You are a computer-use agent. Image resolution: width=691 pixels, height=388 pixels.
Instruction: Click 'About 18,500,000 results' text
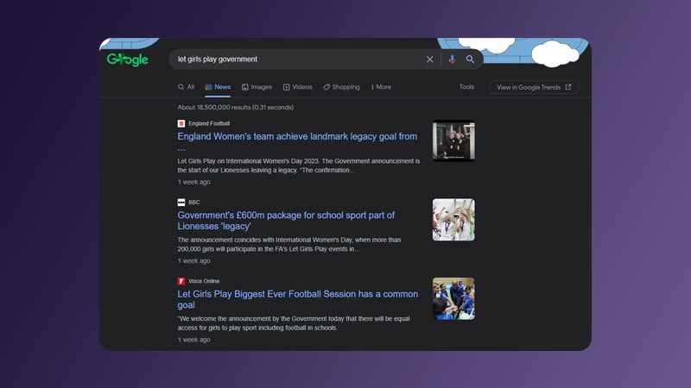(x=235, y=107)
